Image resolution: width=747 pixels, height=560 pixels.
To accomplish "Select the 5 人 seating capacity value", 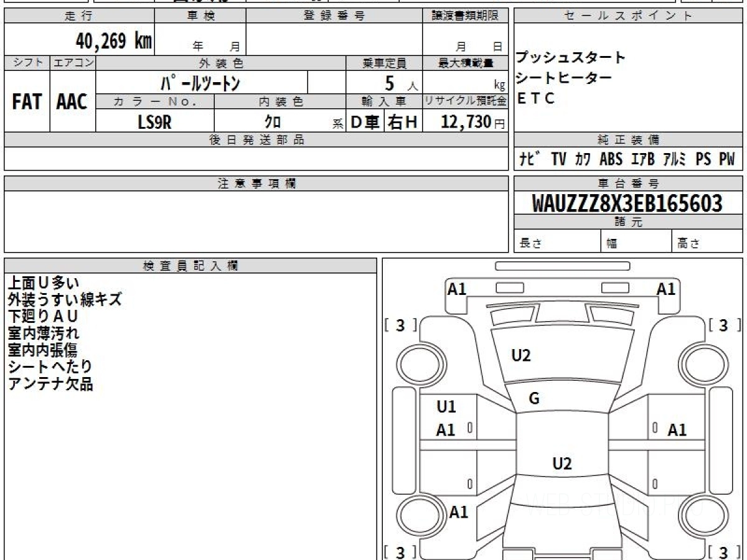I will pos(401,82).
